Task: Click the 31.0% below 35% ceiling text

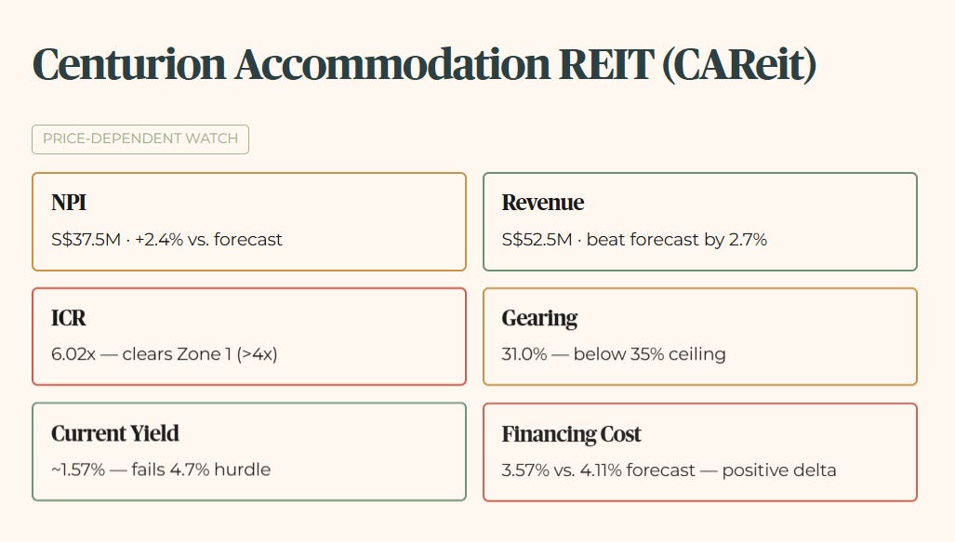Action: coord(614,354)
